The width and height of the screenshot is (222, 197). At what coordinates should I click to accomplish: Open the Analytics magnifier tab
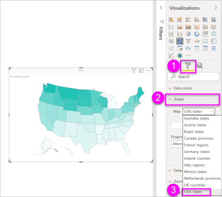click(200, 66)
